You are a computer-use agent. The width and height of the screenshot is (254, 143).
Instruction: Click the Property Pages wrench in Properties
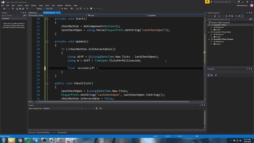click(216, 75)
